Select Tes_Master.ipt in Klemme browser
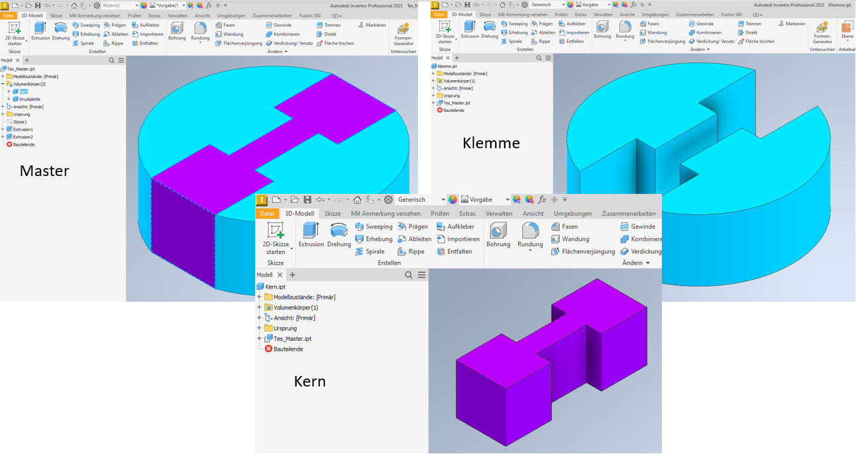856x454 pixels. coord(454,103)
